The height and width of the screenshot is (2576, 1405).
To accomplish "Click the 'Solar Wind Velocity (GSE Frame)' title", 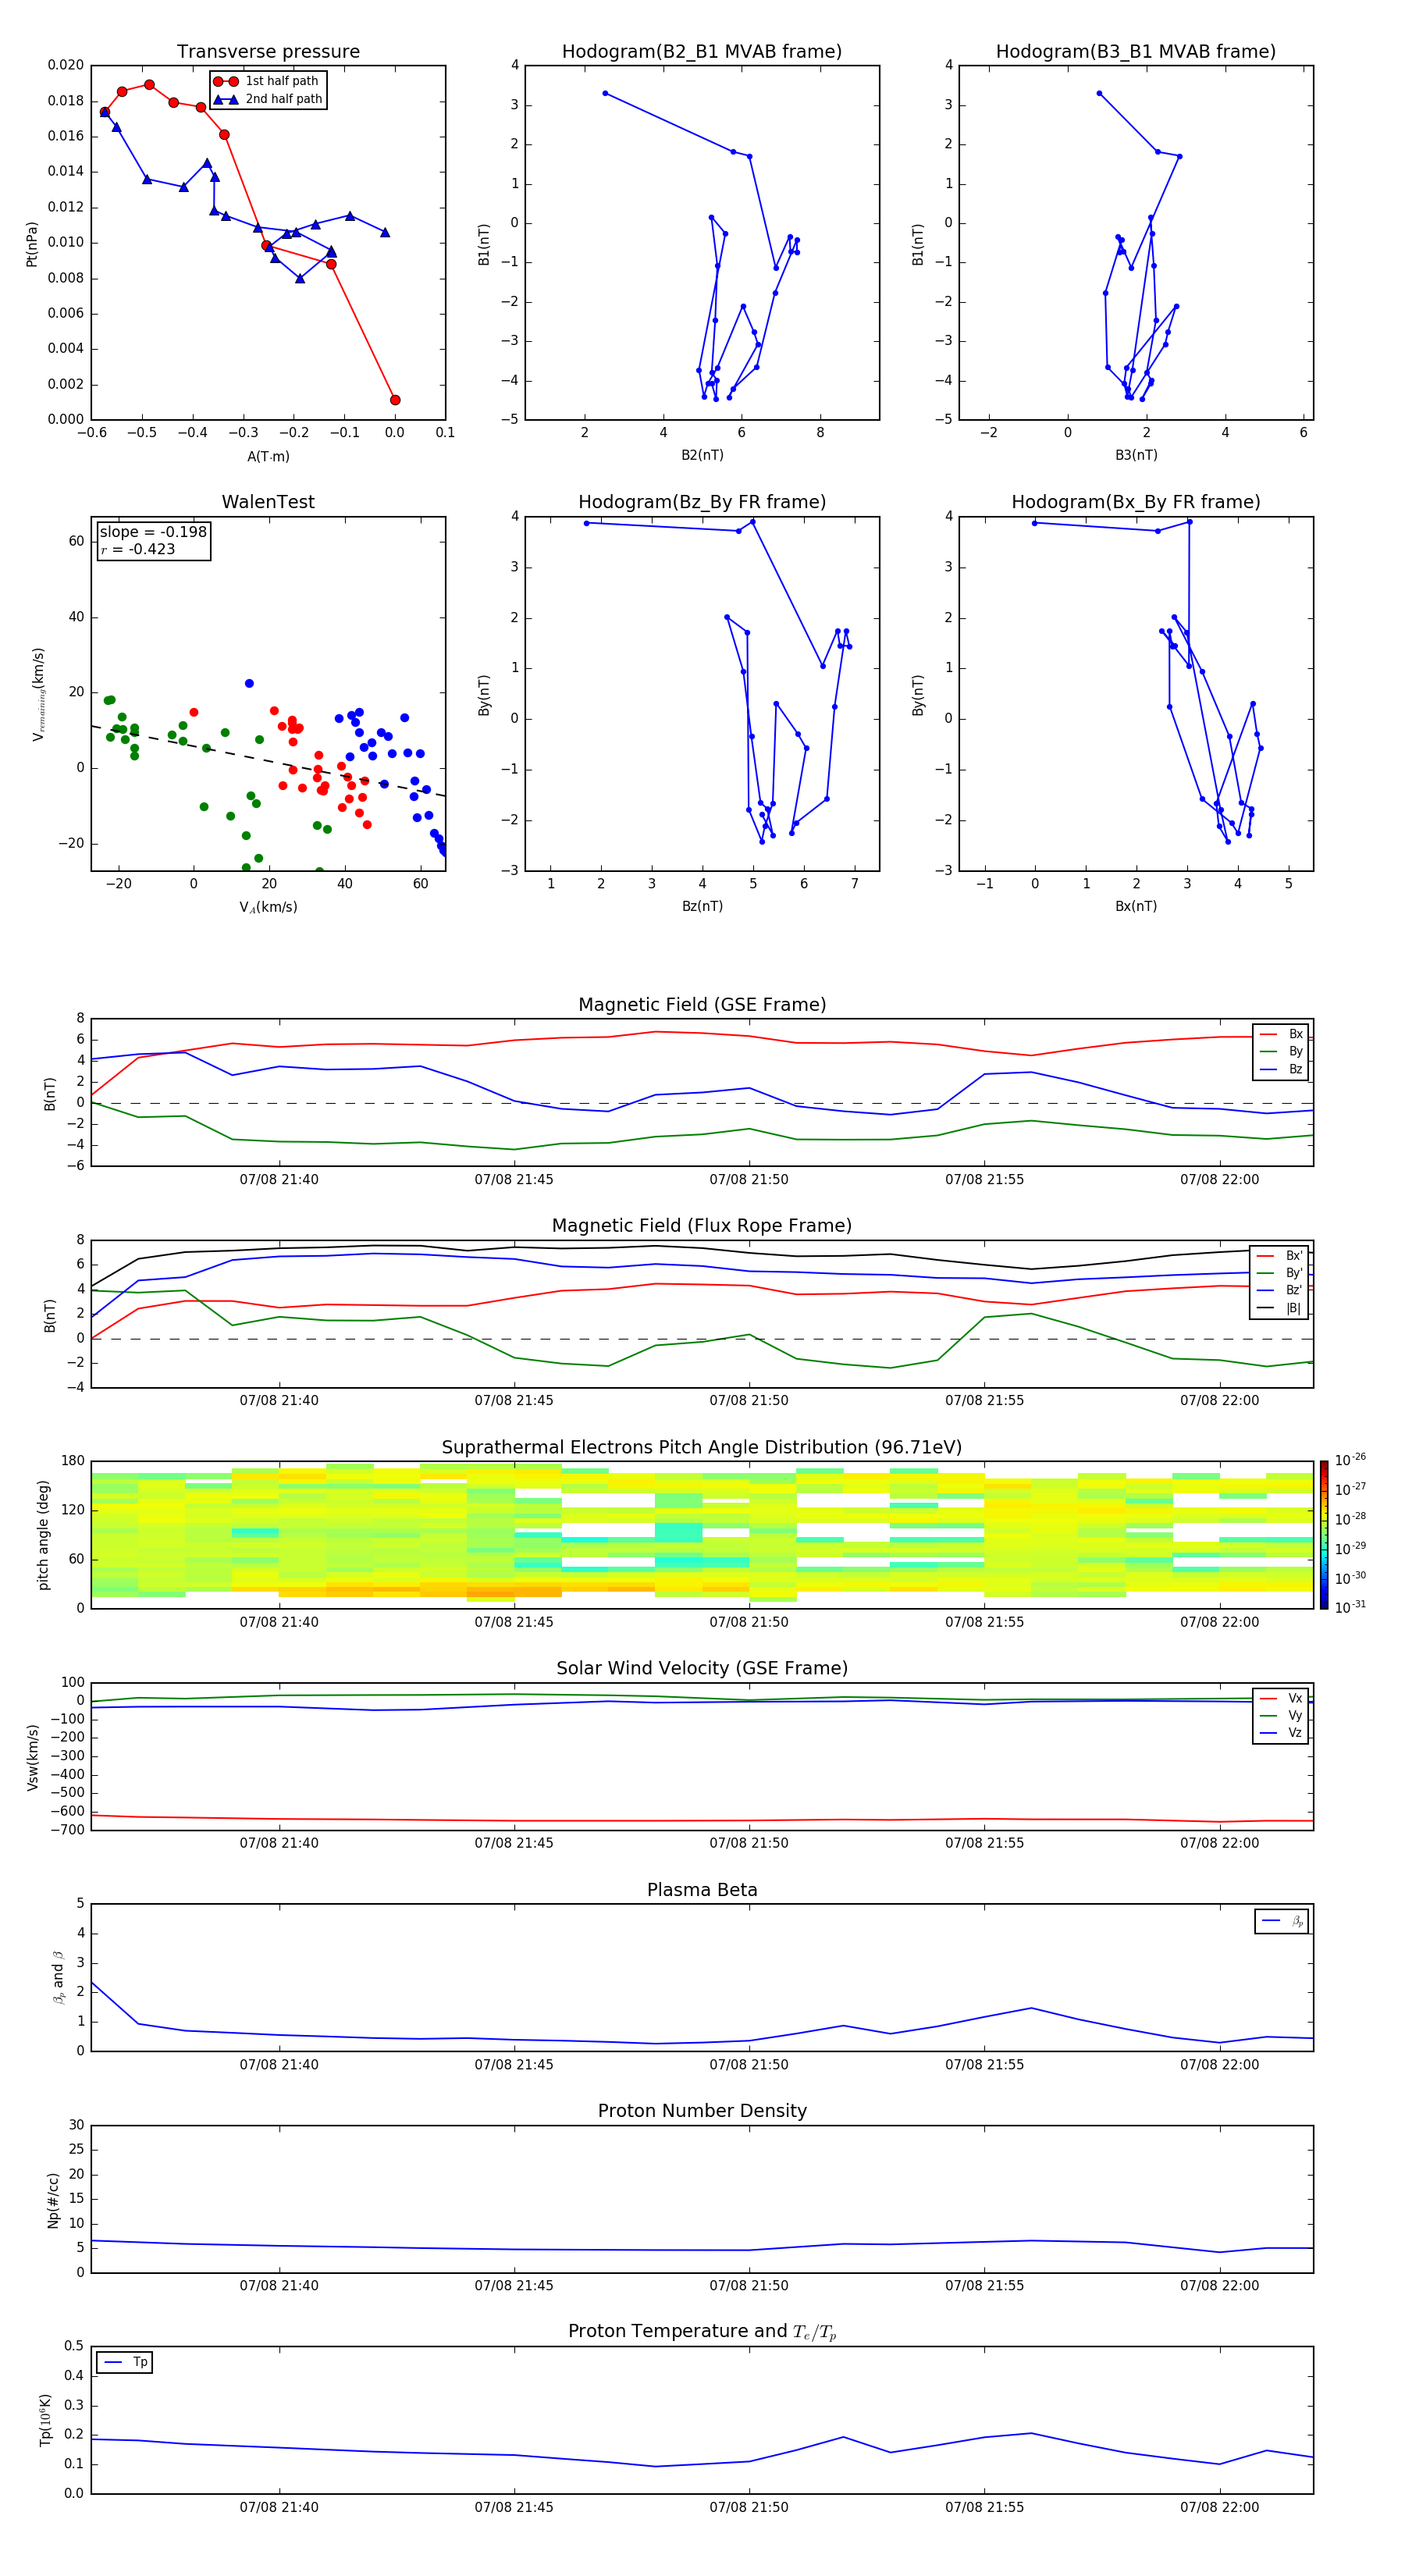I will point(702,1668).
